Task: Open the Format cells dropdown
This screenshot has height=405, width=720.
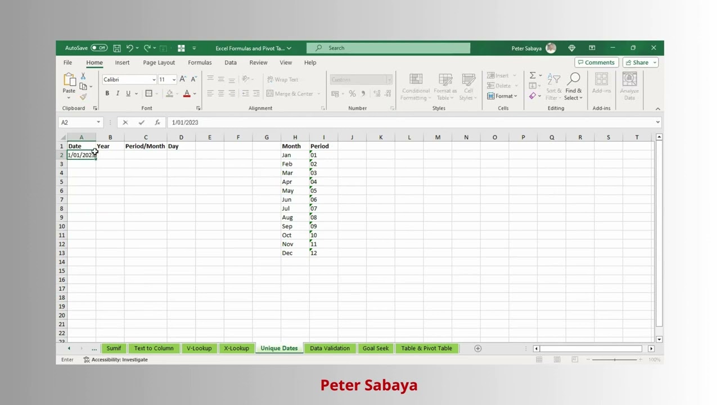Action: pos(502,96)
